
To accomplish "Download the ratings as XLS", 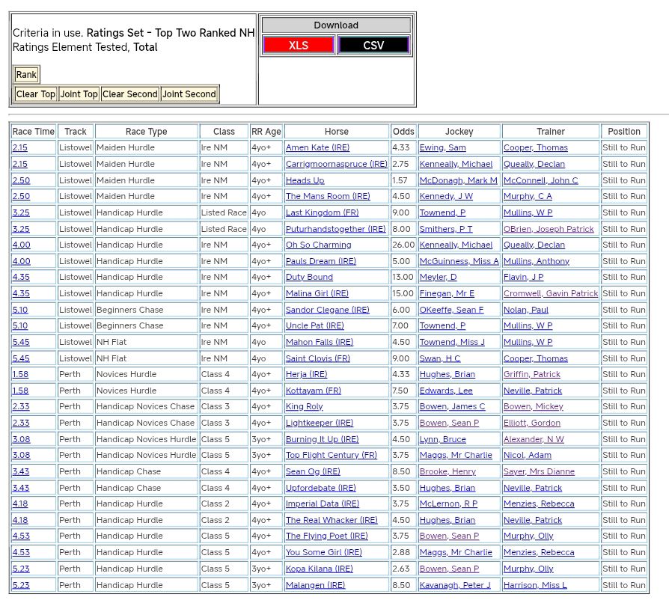I will coord(298,45).
